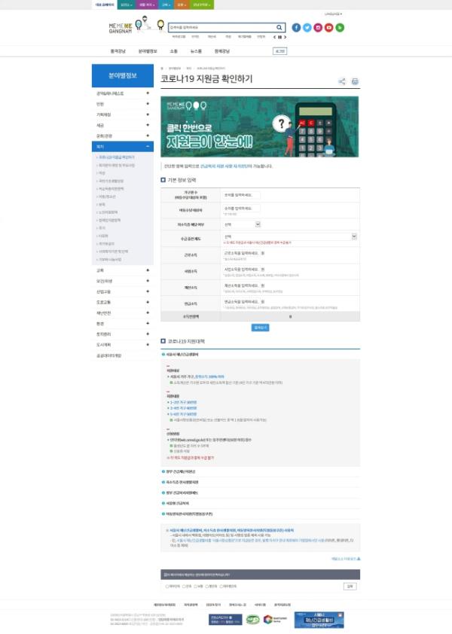Viewport: 452px width, 634px height.
Task: Click the search magnifier icon
Action: [280, 26]
